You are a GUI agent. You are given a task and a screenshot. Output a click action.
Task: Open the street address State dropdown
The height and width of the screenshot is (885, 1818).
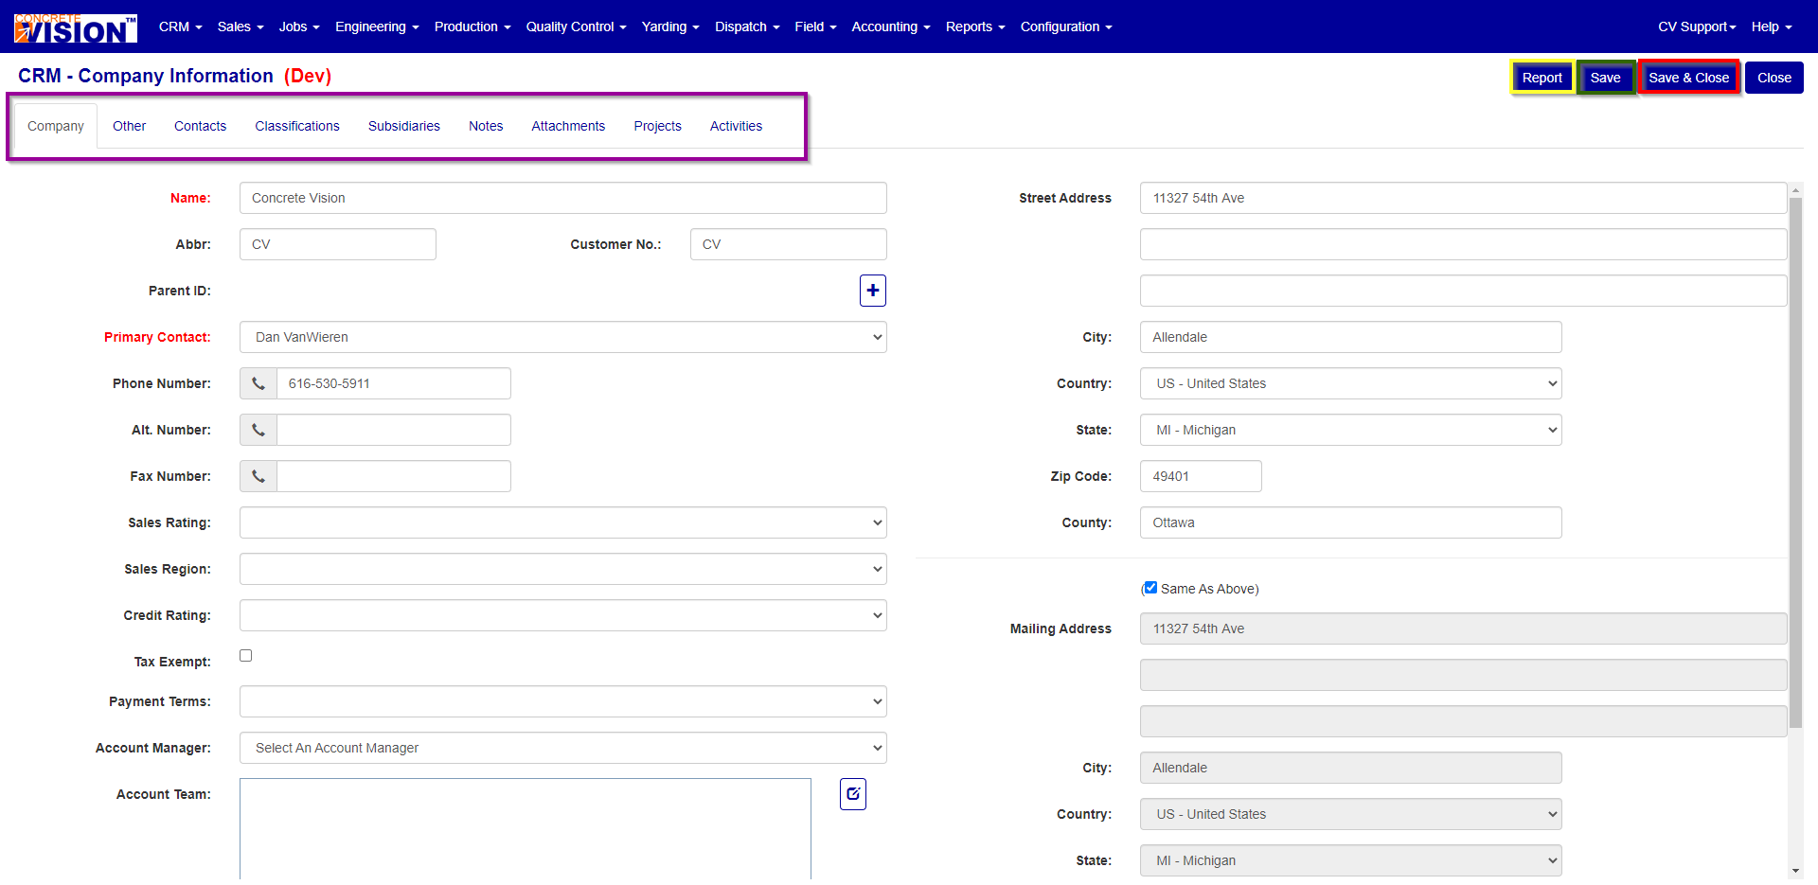(x=1351, y=430)
